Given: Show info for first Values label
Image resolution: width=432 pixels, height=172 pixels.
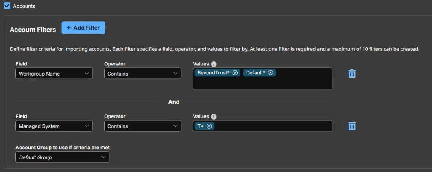Looking at the screenshot, I should [214, 64].
